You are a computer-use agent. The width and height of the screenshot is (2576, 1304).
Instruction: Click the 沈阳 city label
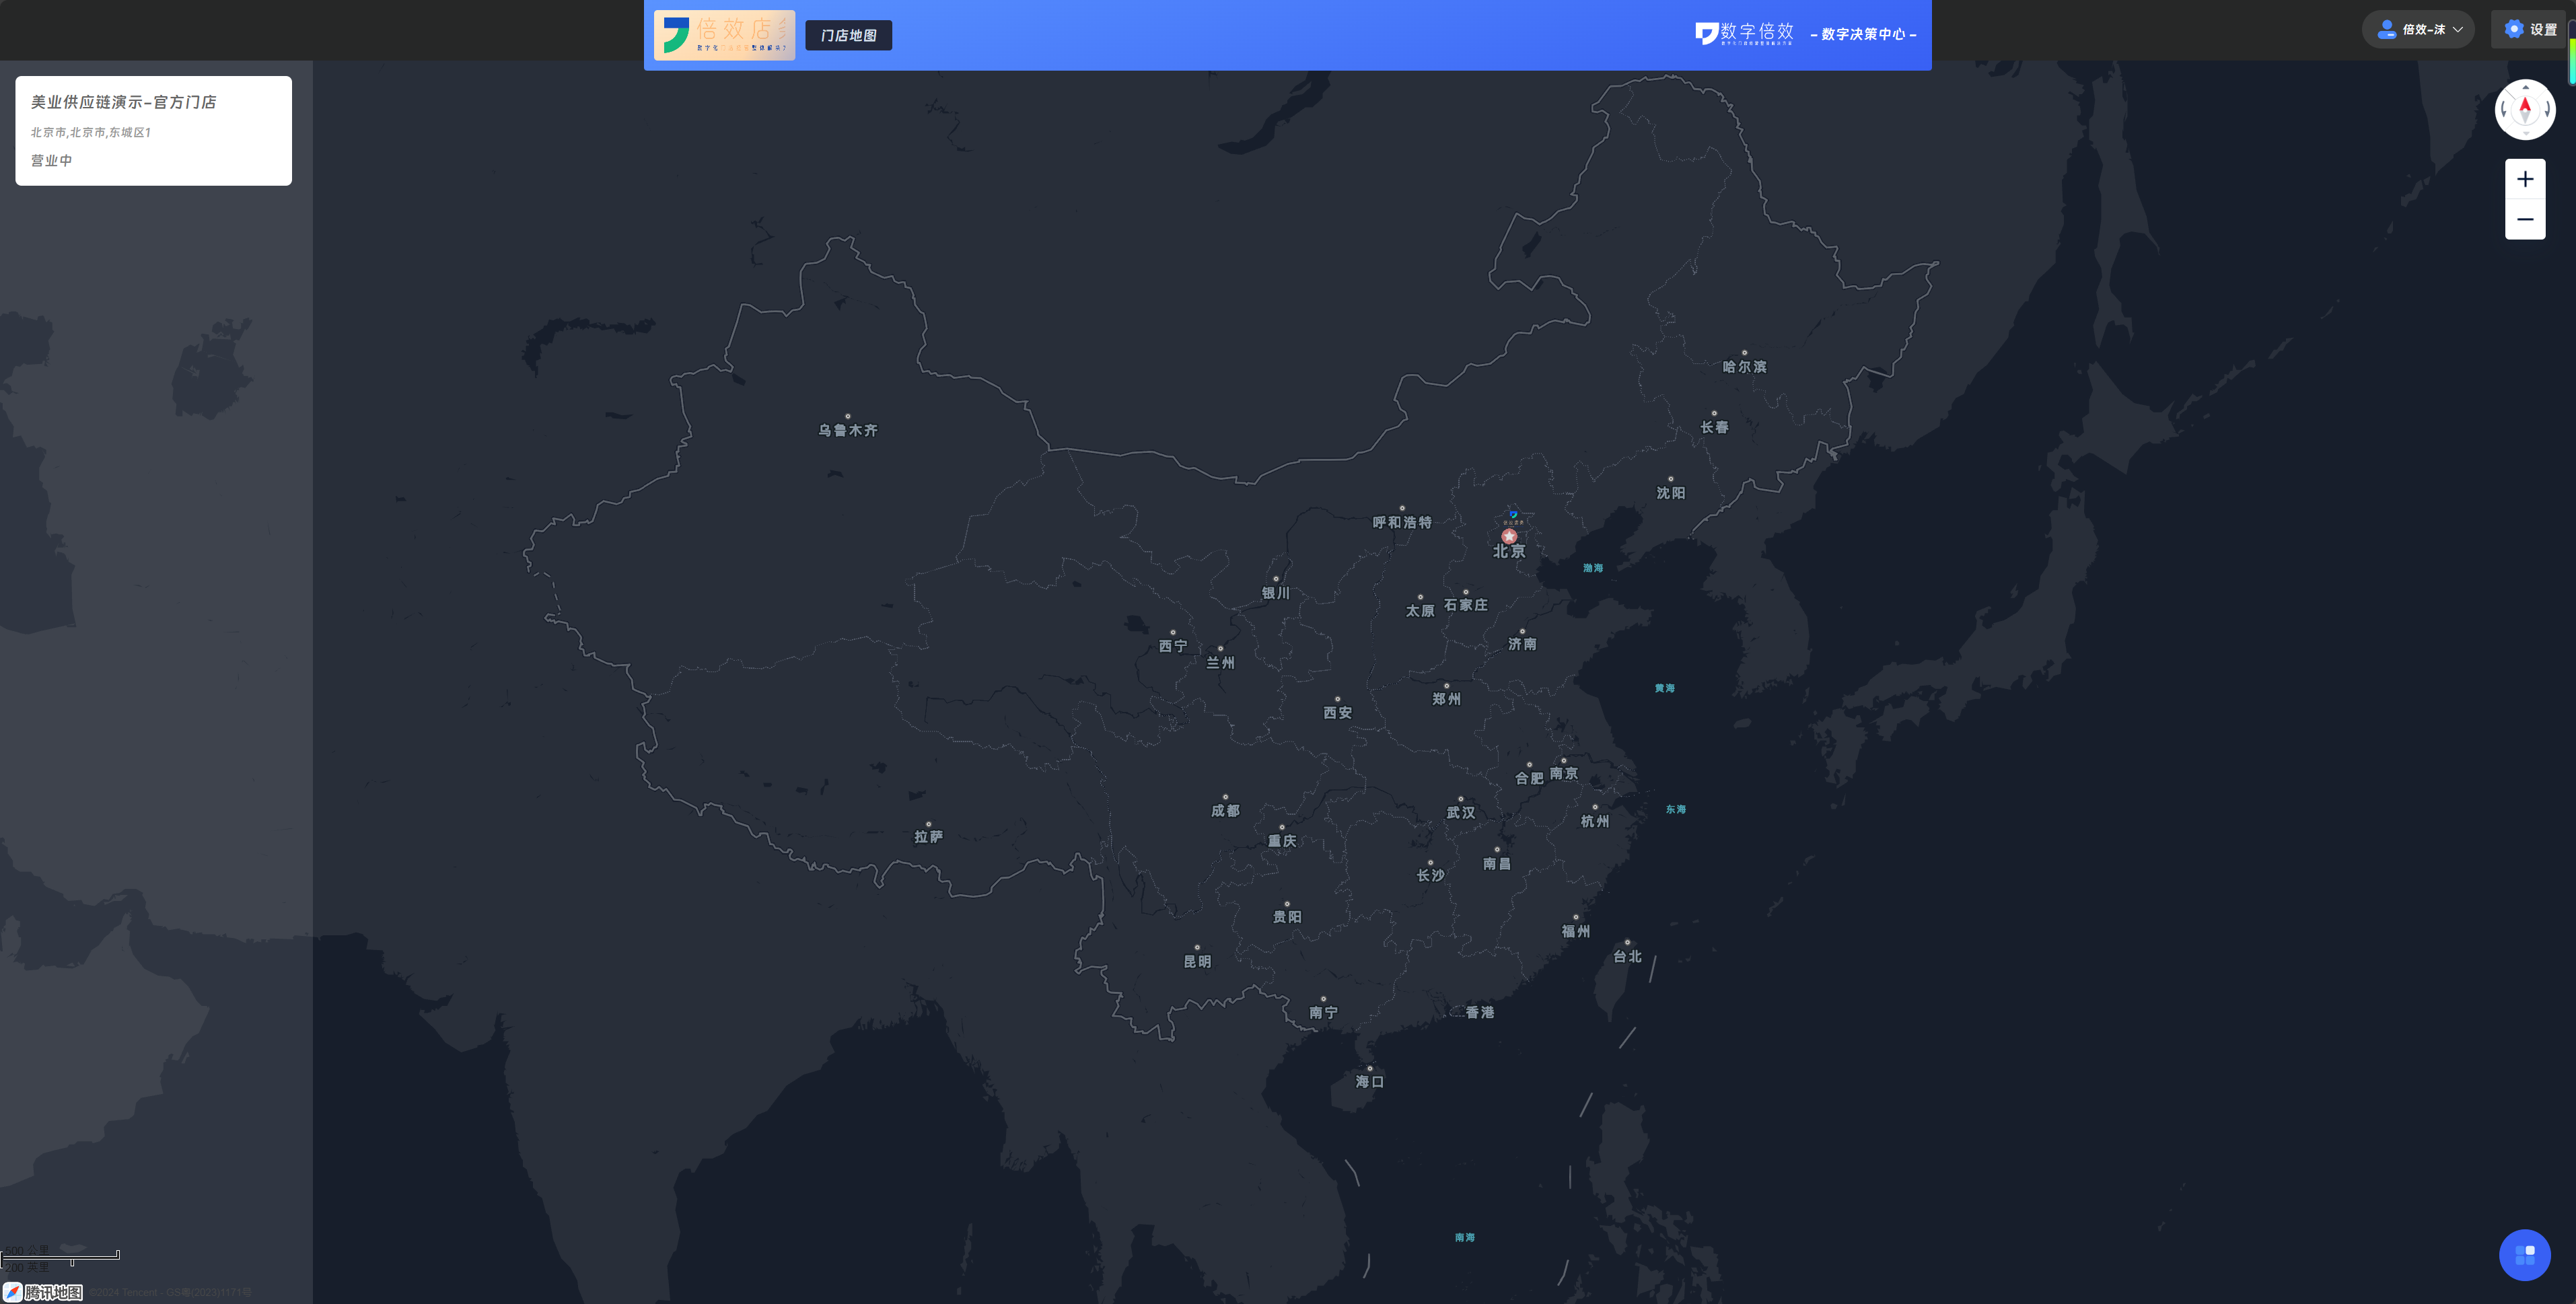pos(1670,493)
